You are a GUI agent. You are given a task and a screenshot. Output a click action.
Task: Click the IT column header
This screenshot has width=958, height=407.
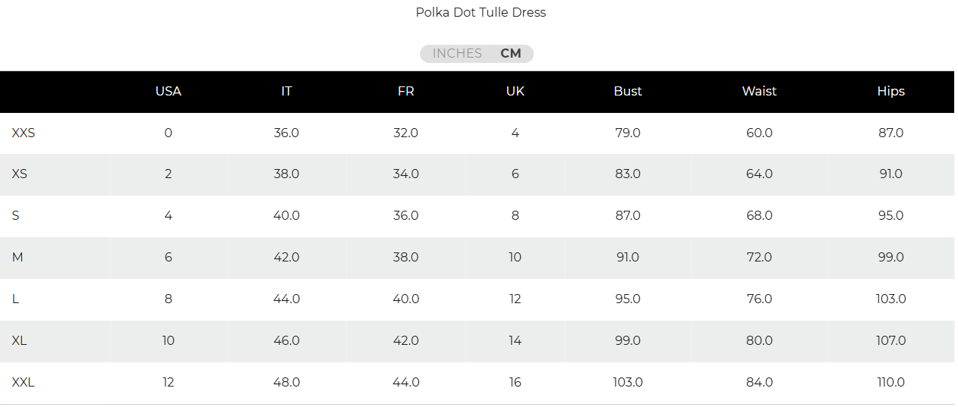[286, 91]
